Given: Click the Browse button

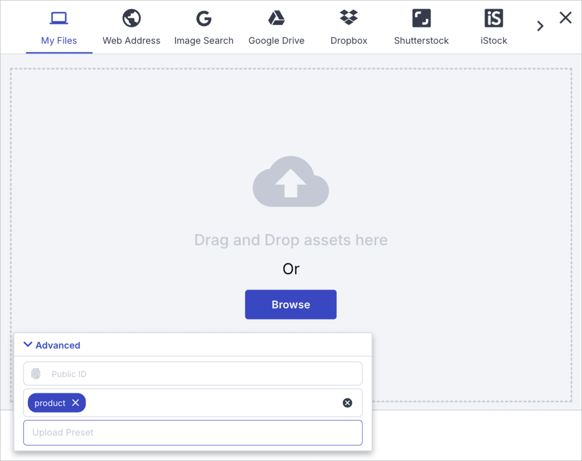Looking at the screenshot, I should (291, 305).
